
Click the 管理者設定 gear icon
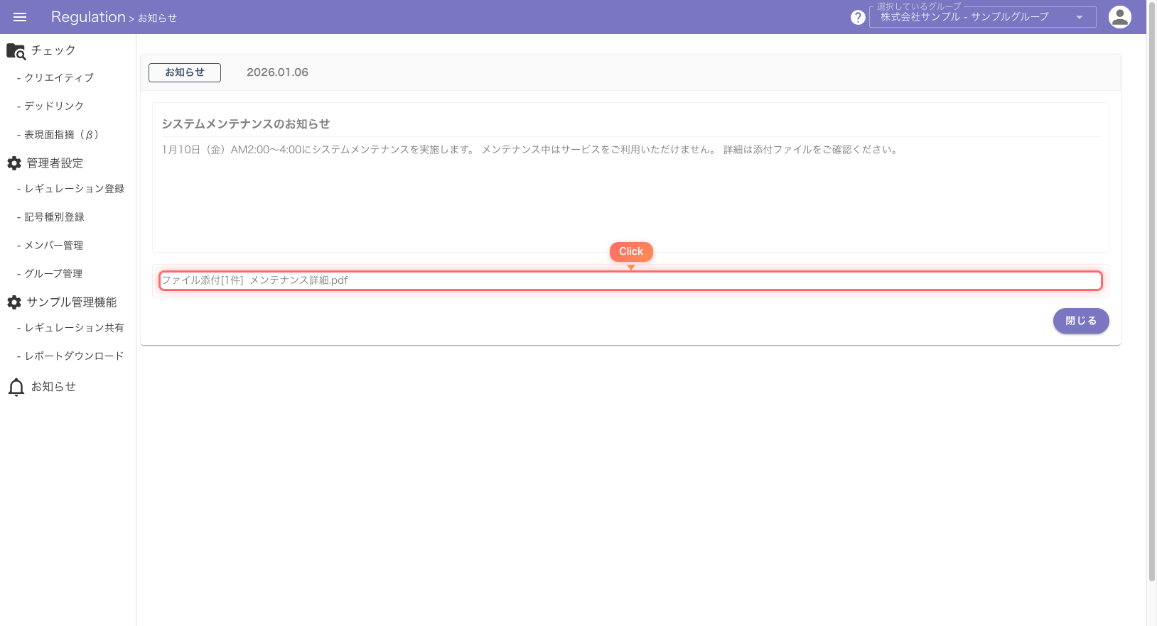14,163
